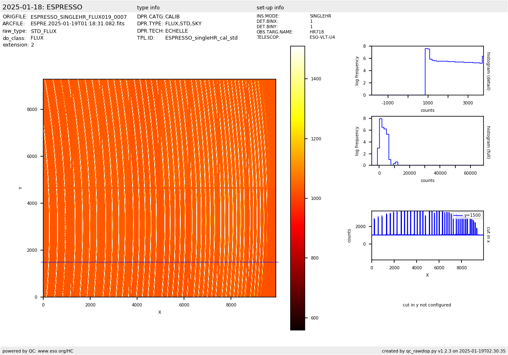Click the ORIGFILE name ESPRESSO_SINGLEHR_FLUX019_0007
The width and height of the screenshot is (508, 355).
[x=78, y=17]
